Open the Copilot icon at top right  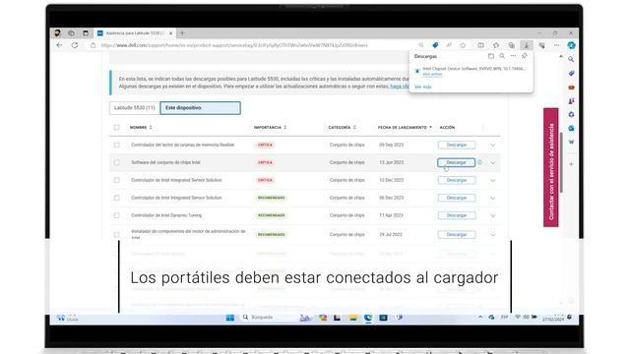click(x=571, y=45)
